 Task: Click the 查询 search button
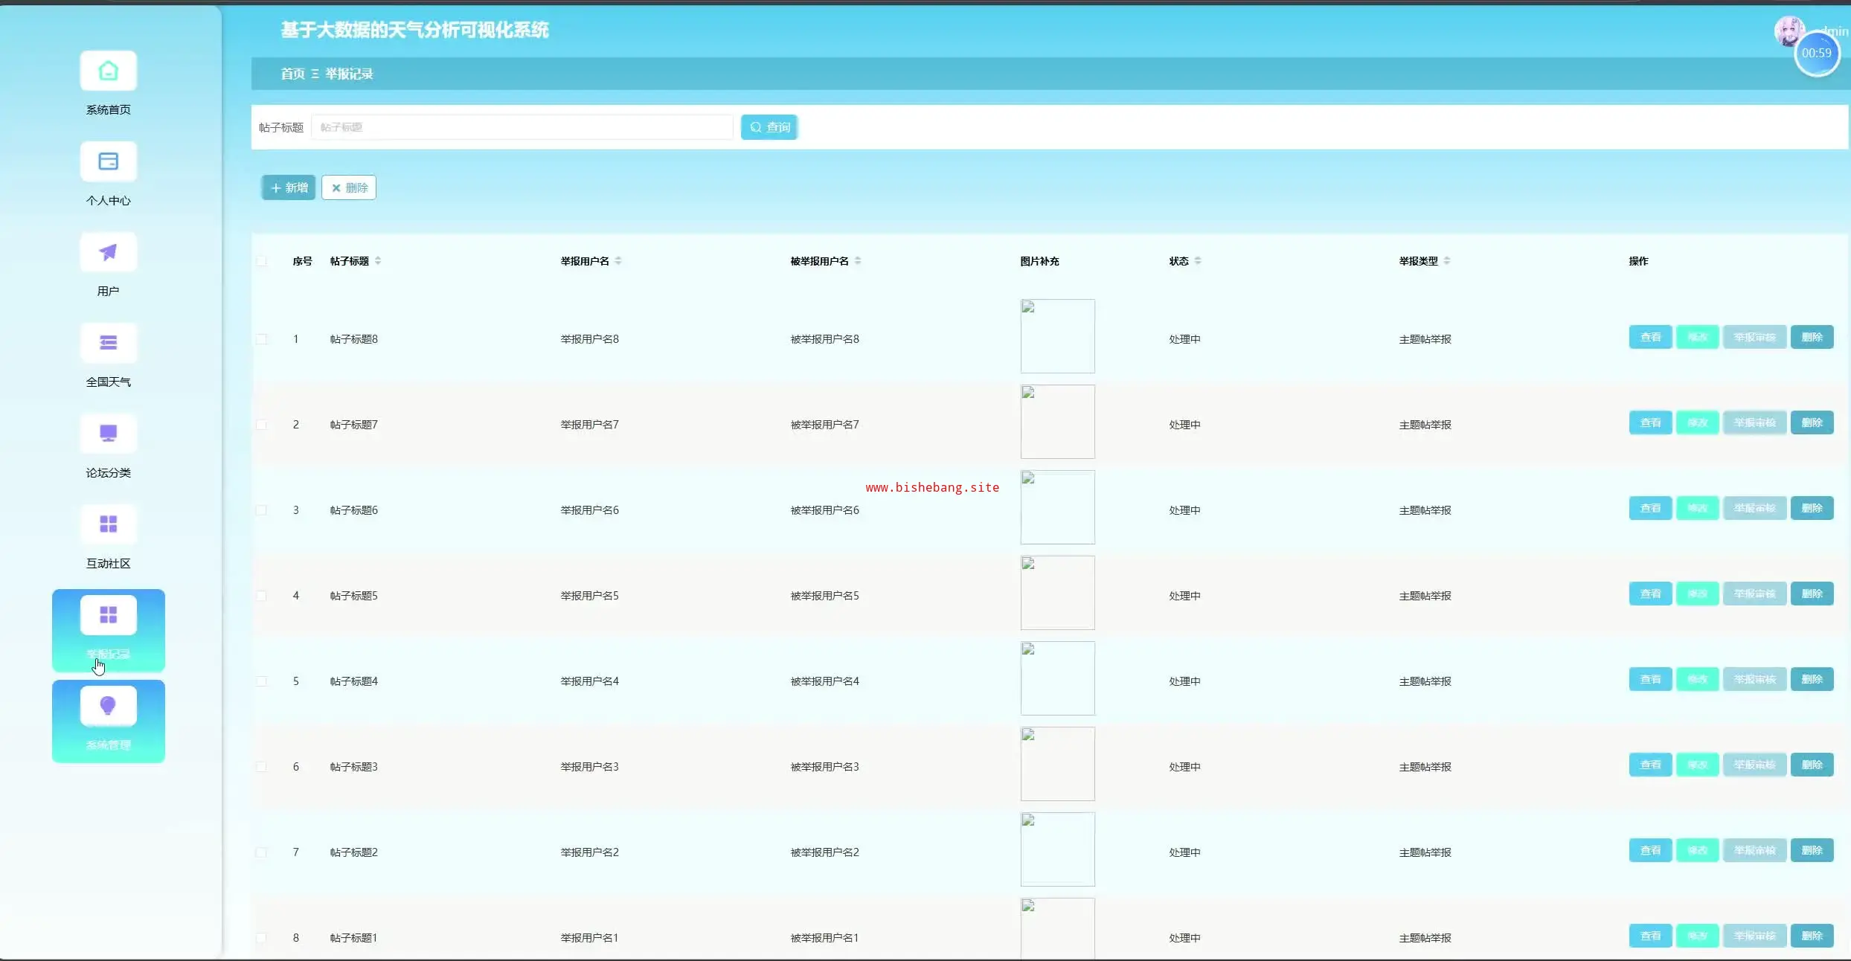point(769,128)
